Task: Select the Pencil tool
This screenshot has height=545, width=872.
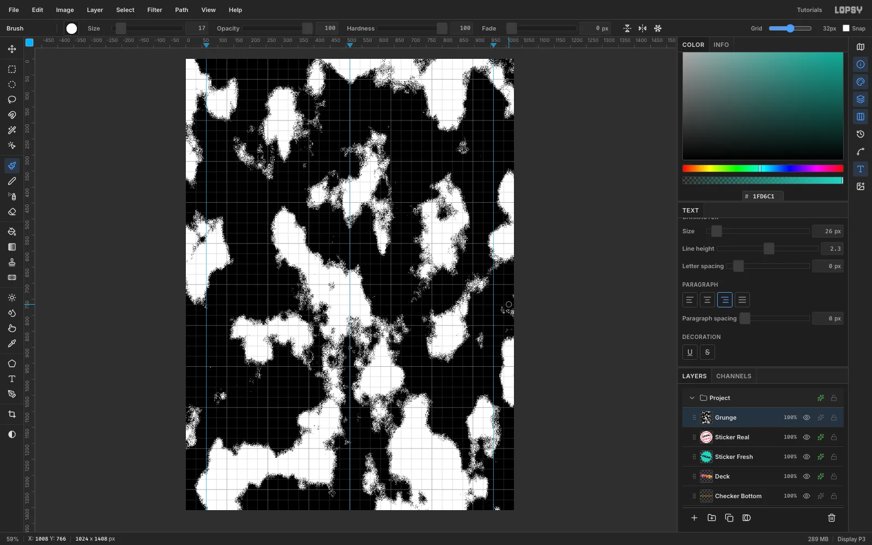Action: pyautogui.click(x=12, y=181)
